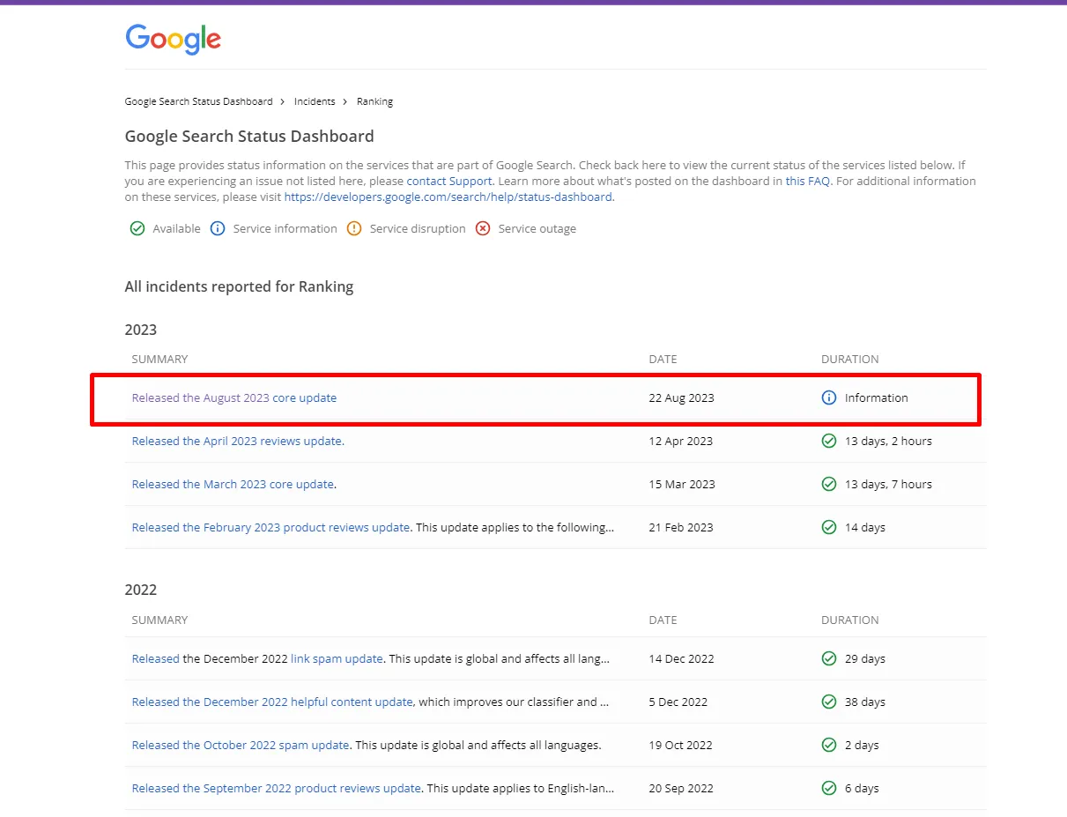The image size is (1067, 817).
Task: Click the Service disruption legend label
Action: 418,228
